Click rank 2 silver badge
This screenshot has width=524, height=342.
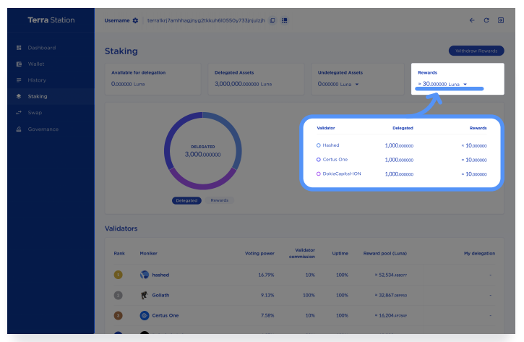tap(118, 295)
